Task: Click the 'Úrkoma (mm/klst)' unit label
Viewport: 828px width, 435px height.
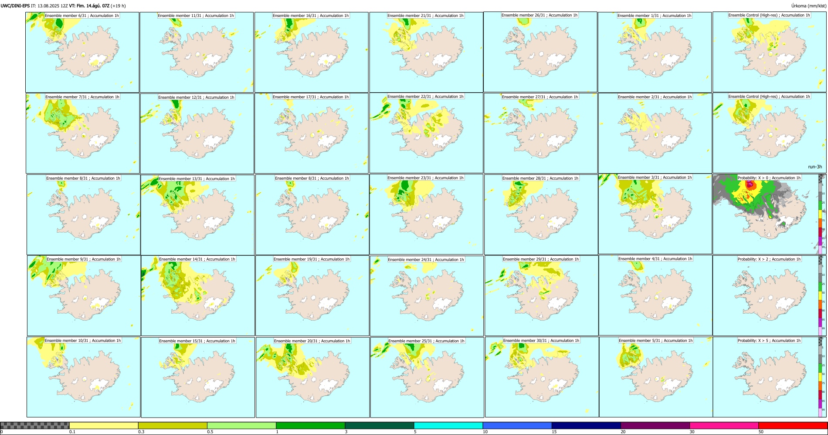Action: 809,6
